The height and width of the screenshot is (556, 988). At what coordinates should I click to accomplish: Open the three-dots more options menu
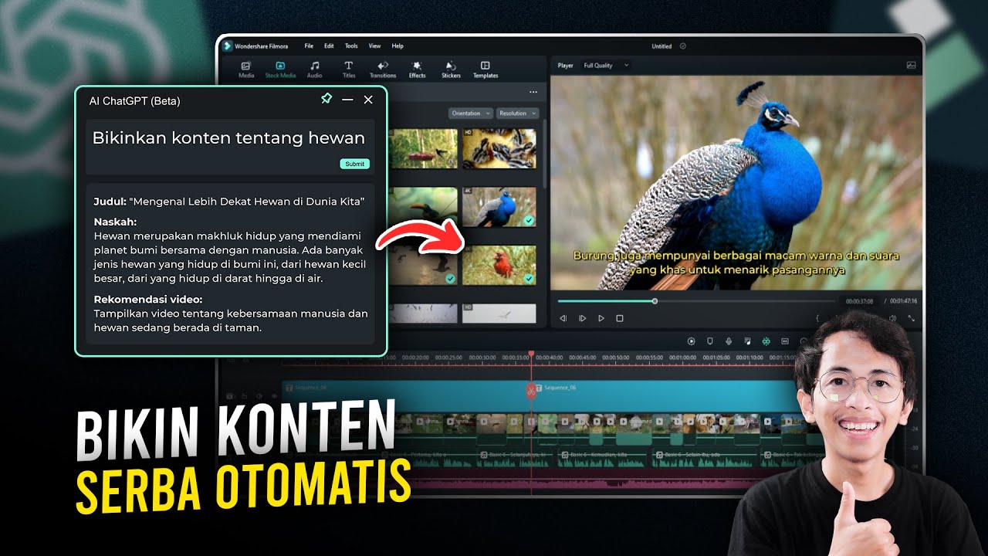[533, 93]
